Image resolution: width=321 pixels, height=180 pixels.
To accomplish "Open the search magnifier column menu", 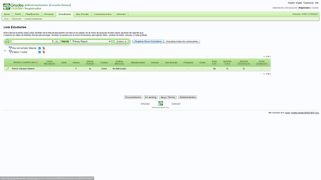I will click(x=7, y=41).
